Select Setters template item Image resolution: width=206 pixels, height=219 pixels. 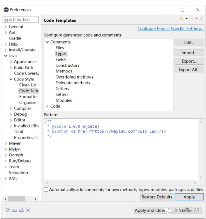click(62, 95)
